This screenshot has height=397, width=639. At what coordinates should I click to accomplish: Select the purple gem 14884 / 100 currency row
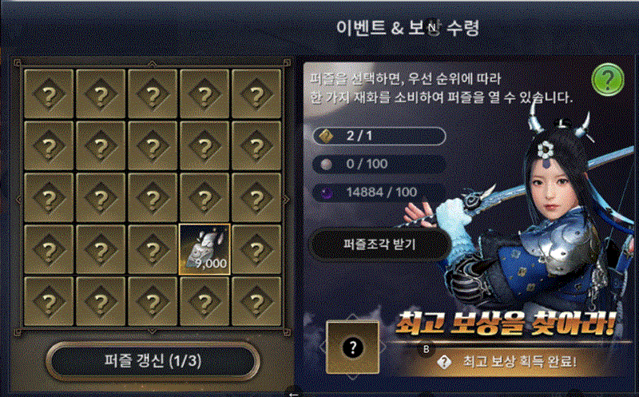pyautogui.click(x=379, y=192)
